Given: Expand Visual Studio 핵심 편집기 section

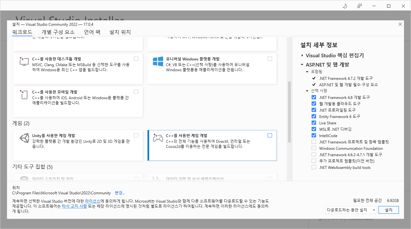Looking at the screenshot, I should click(x=302, y=55).
